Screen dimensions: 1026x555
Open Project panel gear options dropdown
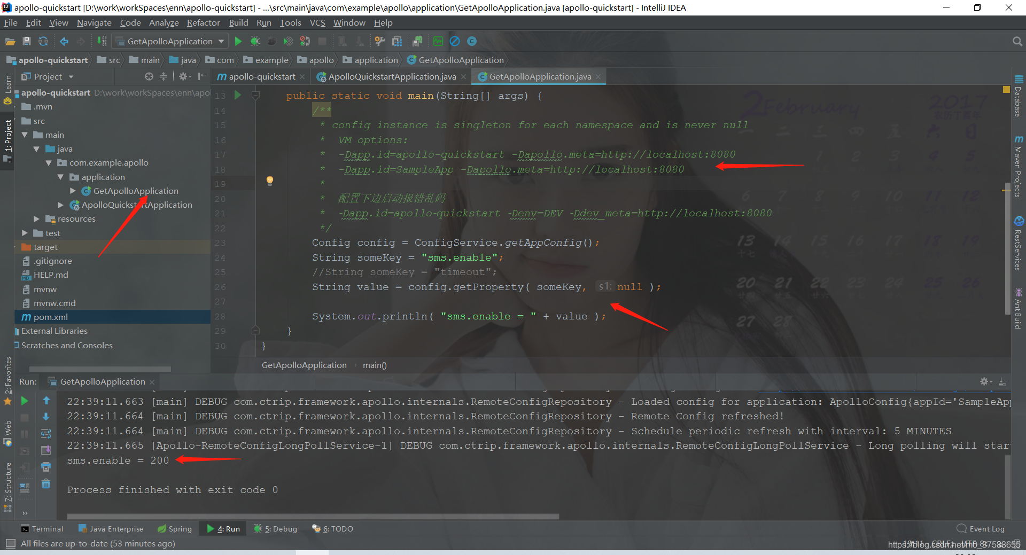[185, 76]
